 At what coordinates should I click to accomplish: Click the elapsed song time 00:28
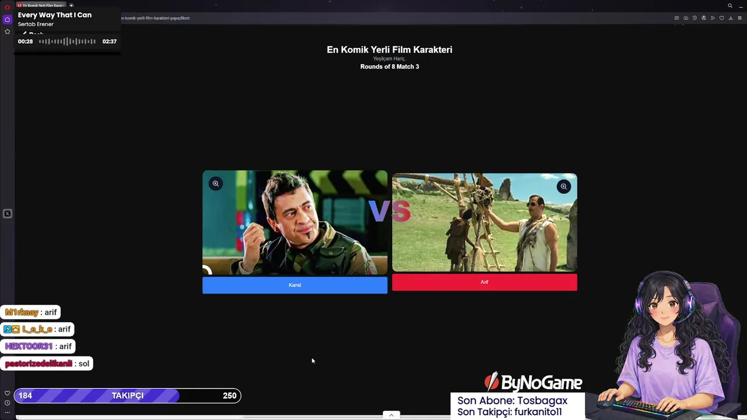pyautogui.click(x=25, y=41)
